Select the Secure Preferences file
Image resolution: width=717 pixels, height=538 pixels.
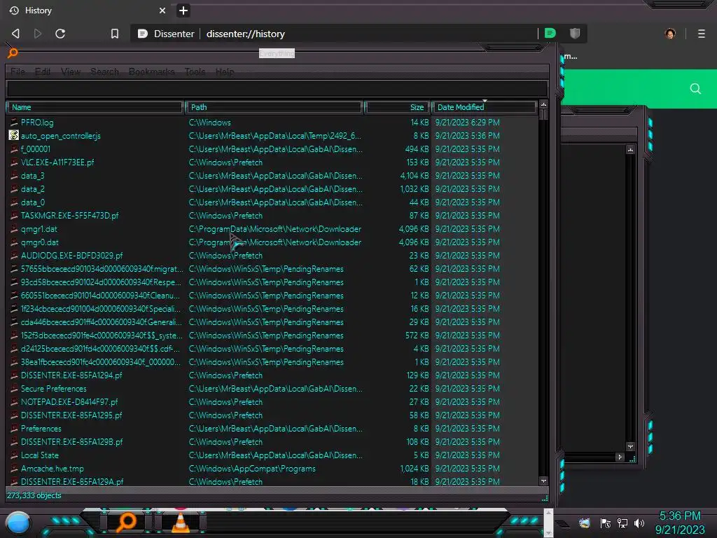53,388
